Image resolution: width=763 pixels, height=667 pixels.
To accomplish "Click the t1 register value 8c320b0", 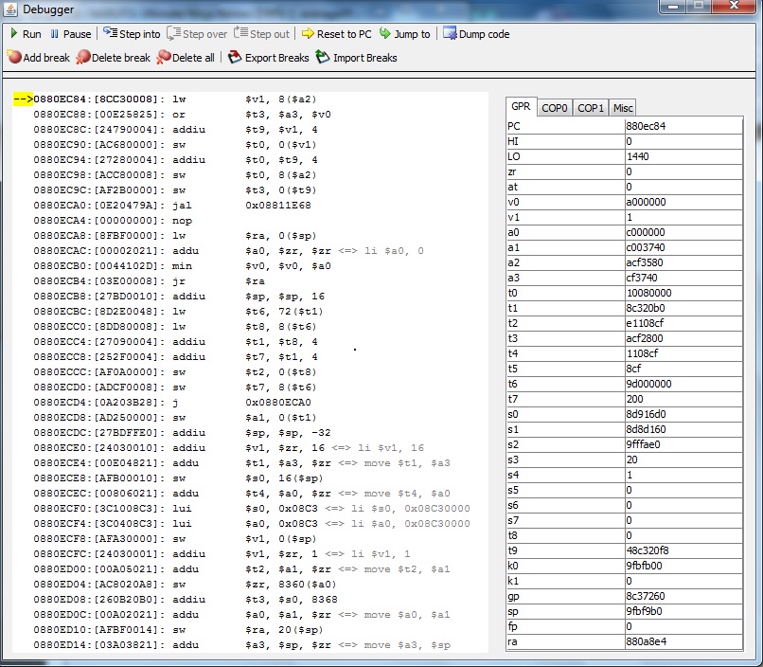I will pos(683,308).
